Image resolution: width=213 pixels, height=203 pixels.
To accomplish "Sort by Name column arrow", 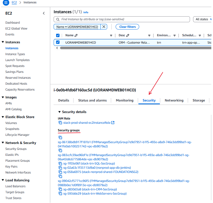I will [x=111, y=35].
